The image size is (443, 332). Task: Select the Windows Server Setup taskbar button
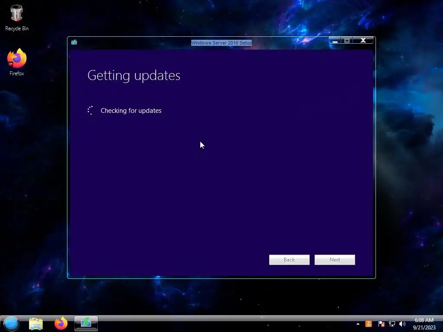click(86, 323)
